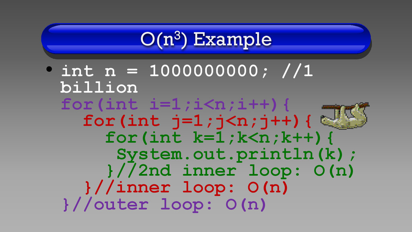Click the 'System.out.println(k);' statement
The image size is (412, 232).
(x=236, y=154)
